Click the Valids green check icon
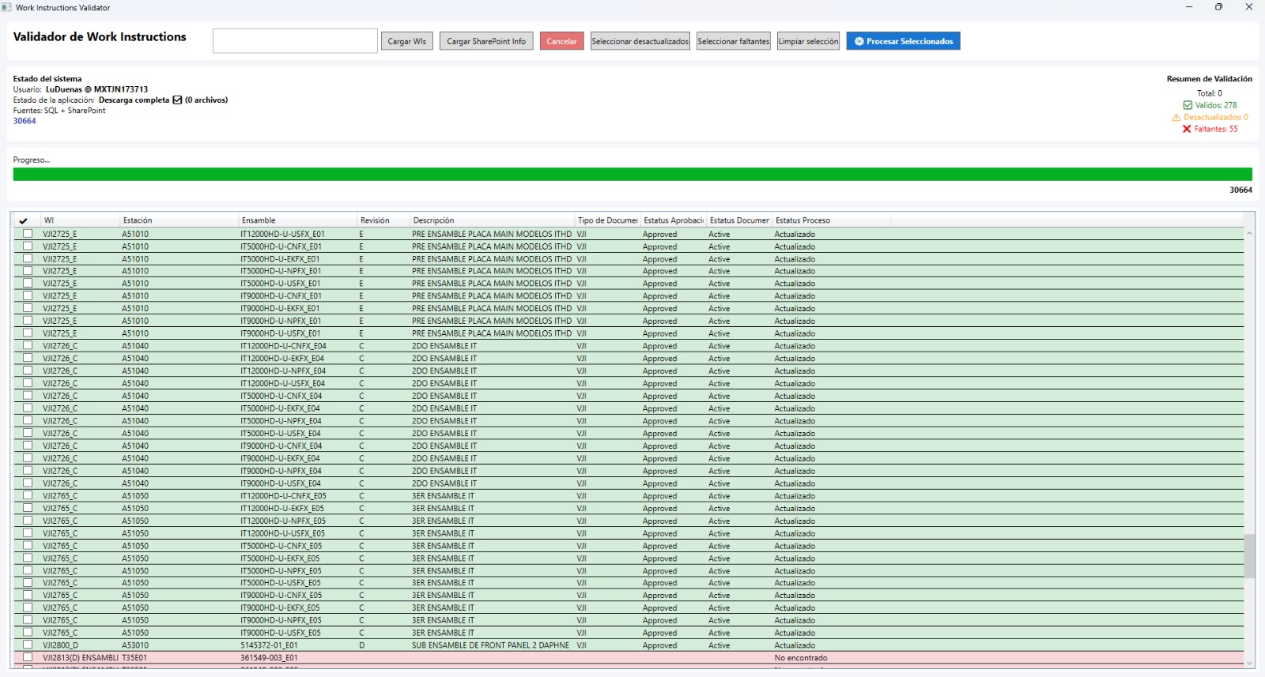Image resolution: width=1265 pixels, height=677 pixels. tap(1188, 105)
